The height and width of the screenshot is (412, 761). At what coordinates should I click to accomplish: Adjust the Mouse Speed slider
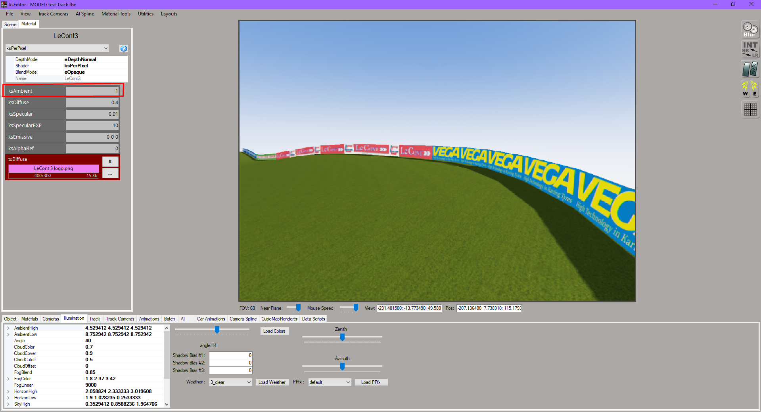(356, 308)
